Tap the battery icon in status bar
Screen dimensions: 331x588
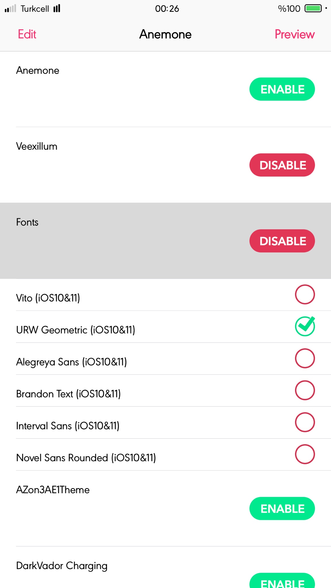point(313,9)
